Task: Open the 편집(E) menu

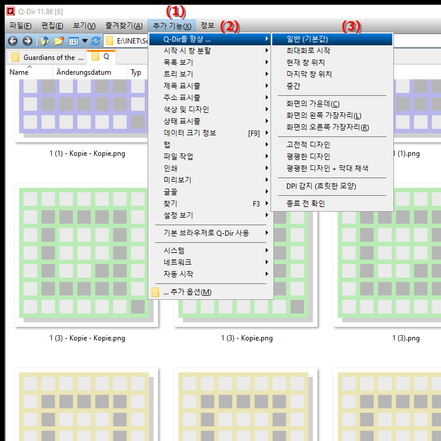Action: pyautogui.click(x=52, y=26)
